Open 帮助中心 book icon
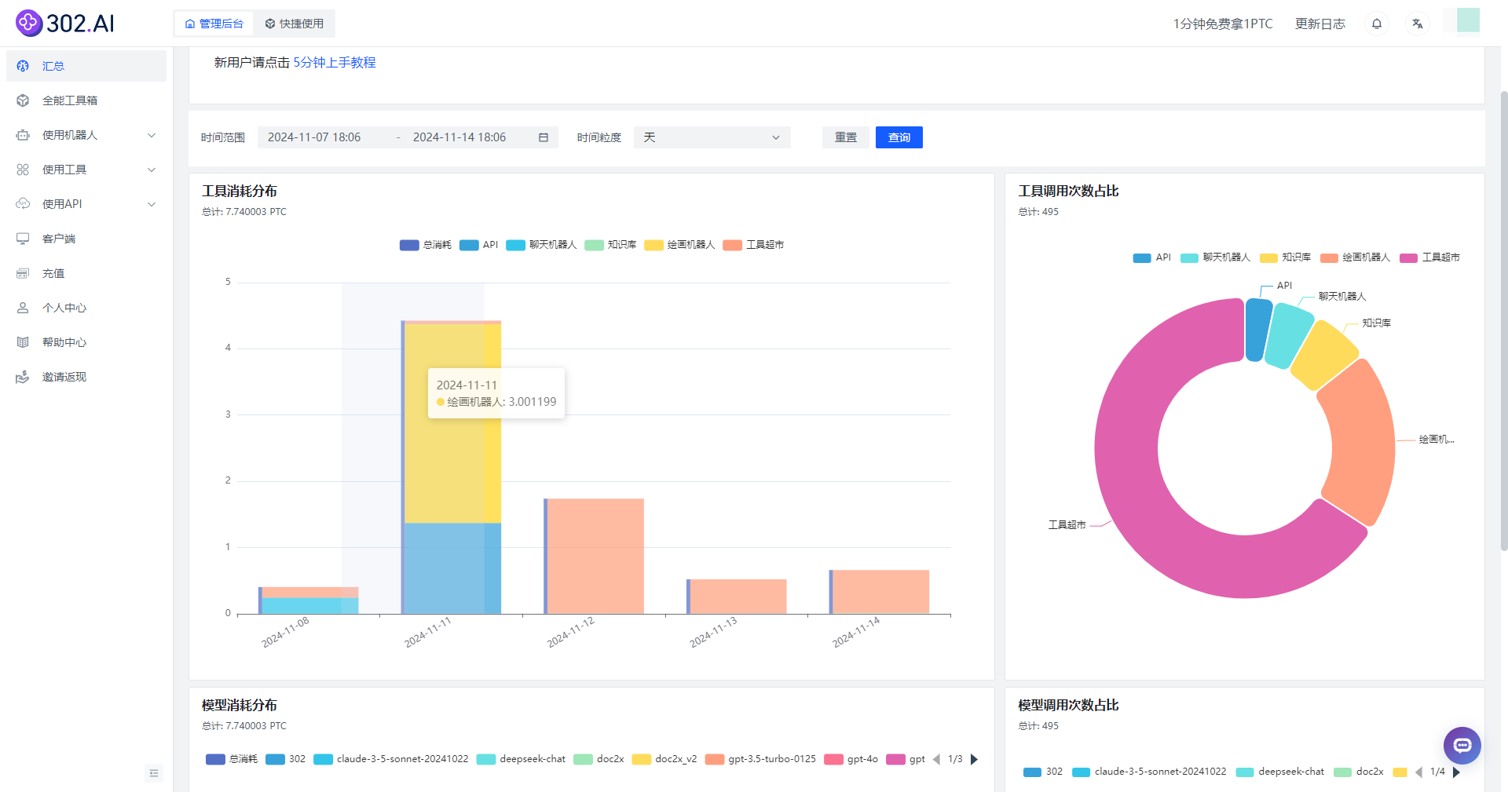 (23, 342)
